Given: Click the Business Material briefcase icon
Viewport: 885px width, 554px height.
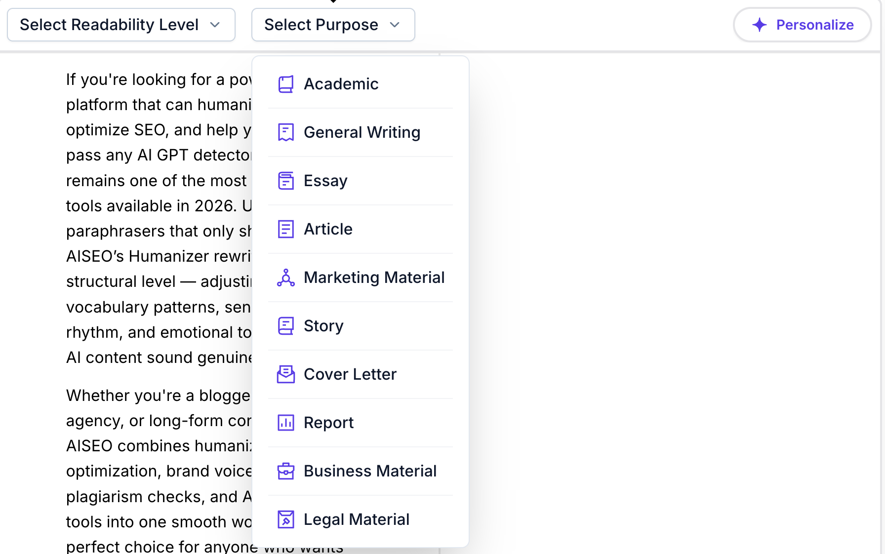Looking at the screenshot, I should (286, 471).
